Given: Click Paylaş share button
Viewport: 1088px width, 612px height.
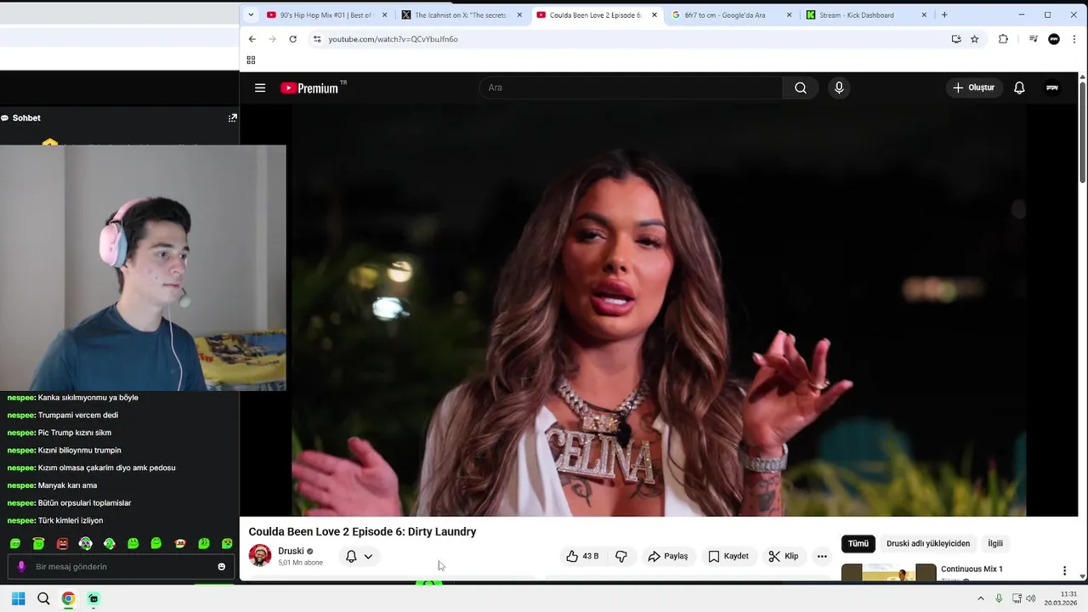Looking at the screenshot, I should [668, 556].
